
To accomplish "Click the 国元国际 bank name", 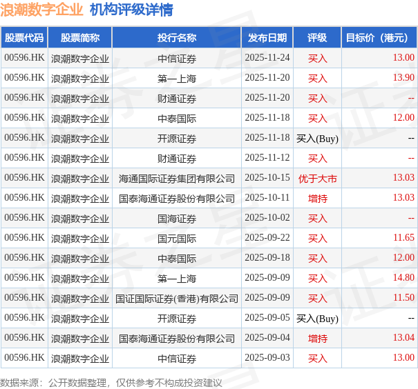I will (x=177, y=238).
